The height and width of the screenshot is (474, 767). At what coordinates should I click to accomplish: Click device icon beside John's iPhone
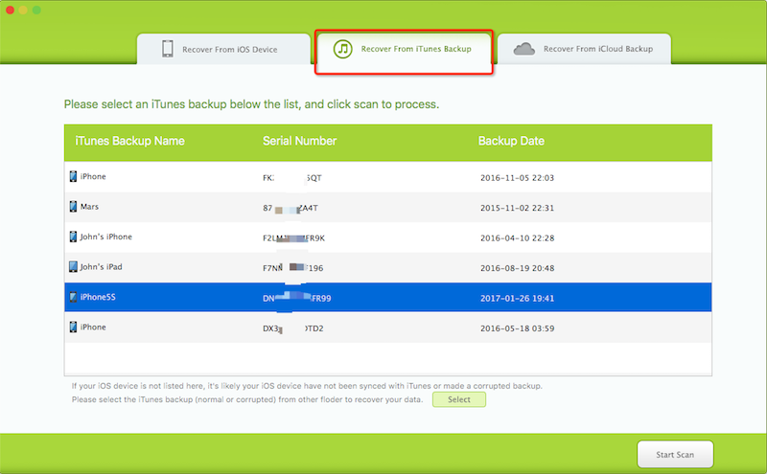pyautogui.click(x=73, y=237)
